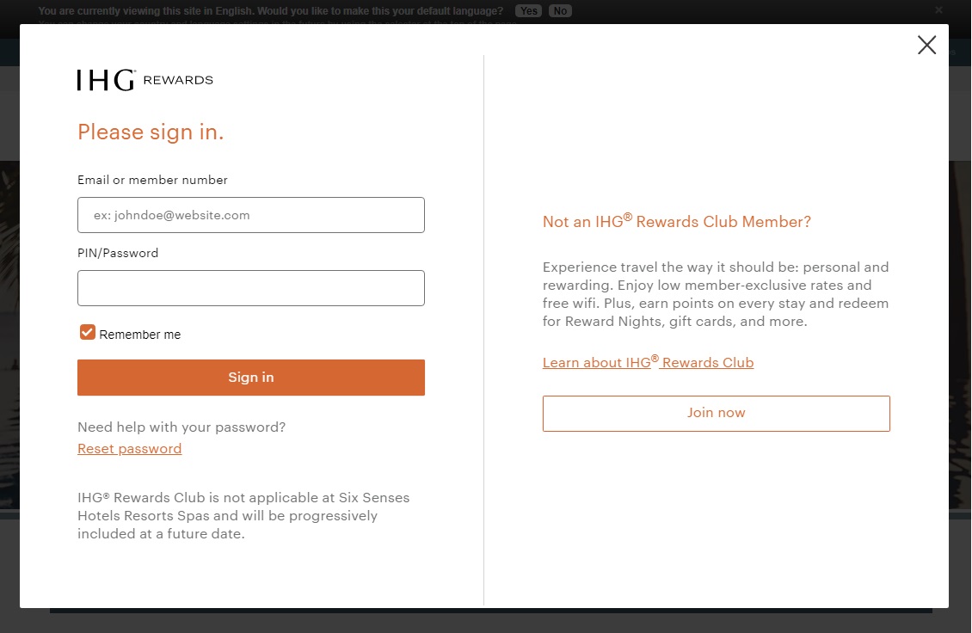Click the IHG Rewards logo

click(x=145, y=79)
